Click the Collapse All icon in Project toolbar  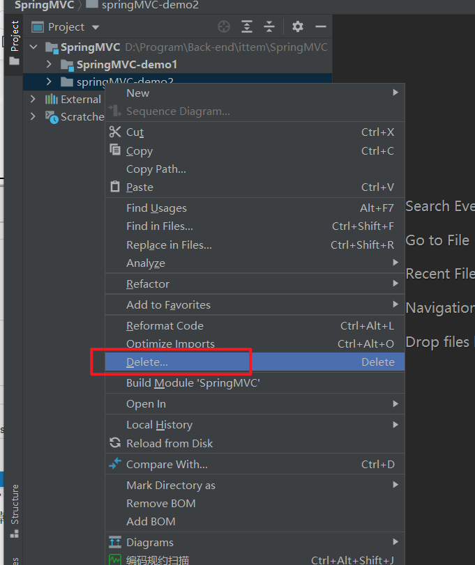[269, 26]
